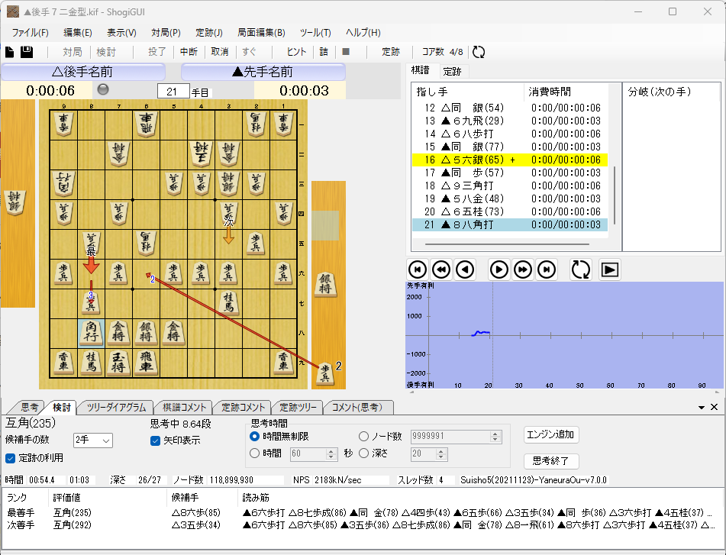Click the depth value spinner arrows
The height and width of the screenshot is (555, 726).
click(441, 453)
